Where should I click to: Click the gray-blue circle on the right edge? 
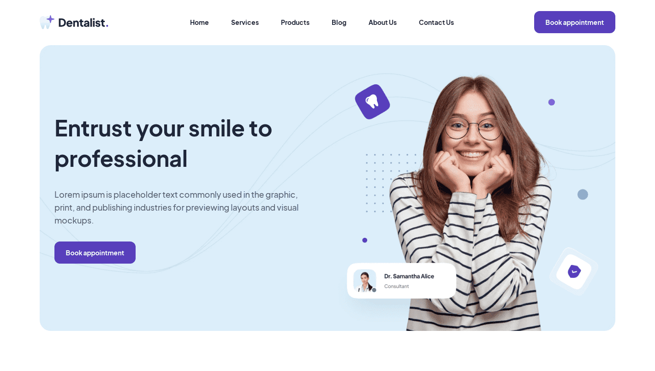click(583, 194)
